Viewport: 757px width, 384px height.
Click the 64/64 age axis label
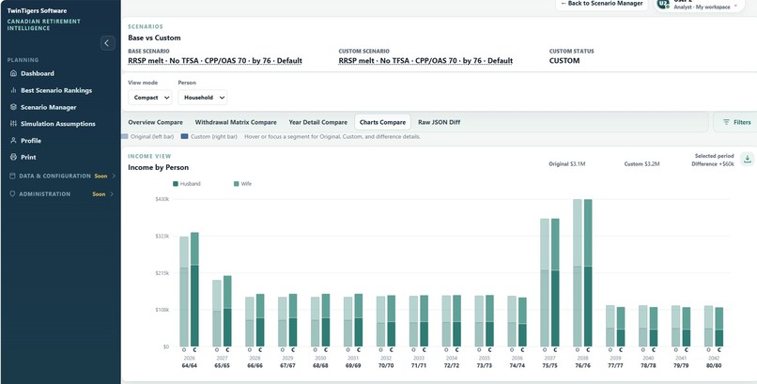(190, 365)
